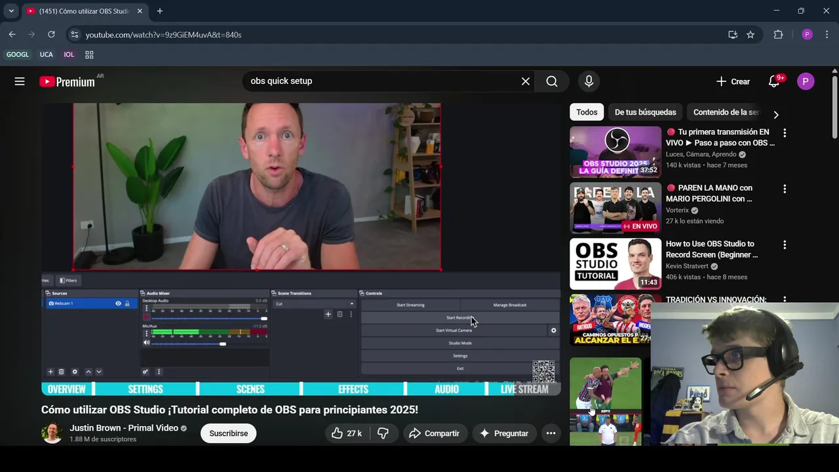Open options for 'How to Use OBS Studio' video

[785, 245]
